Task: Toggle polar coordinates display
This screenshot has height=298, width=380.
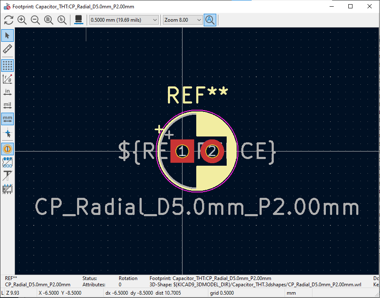Action: (x=7, y=79)
